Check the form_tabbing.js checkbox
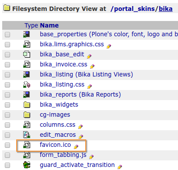The width and height of the screenshot is (178, 170). coord(7,155)
